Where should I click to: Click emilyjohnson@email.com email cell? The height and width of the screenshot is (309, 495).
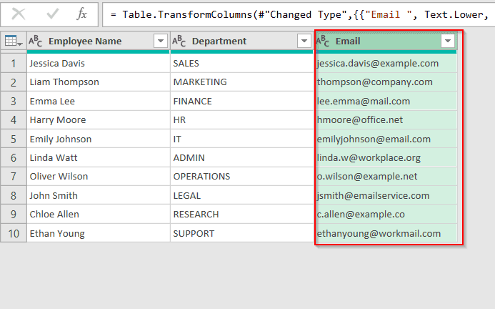(386, 139)
